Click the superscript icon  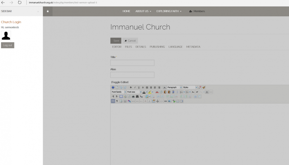tap(197, 92)
